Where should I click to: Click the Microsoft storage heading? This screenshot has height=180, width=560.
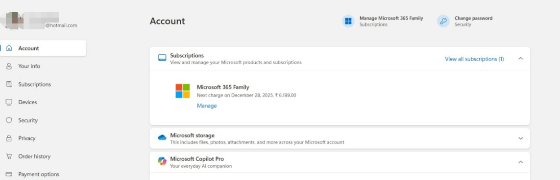click(192, 135)
